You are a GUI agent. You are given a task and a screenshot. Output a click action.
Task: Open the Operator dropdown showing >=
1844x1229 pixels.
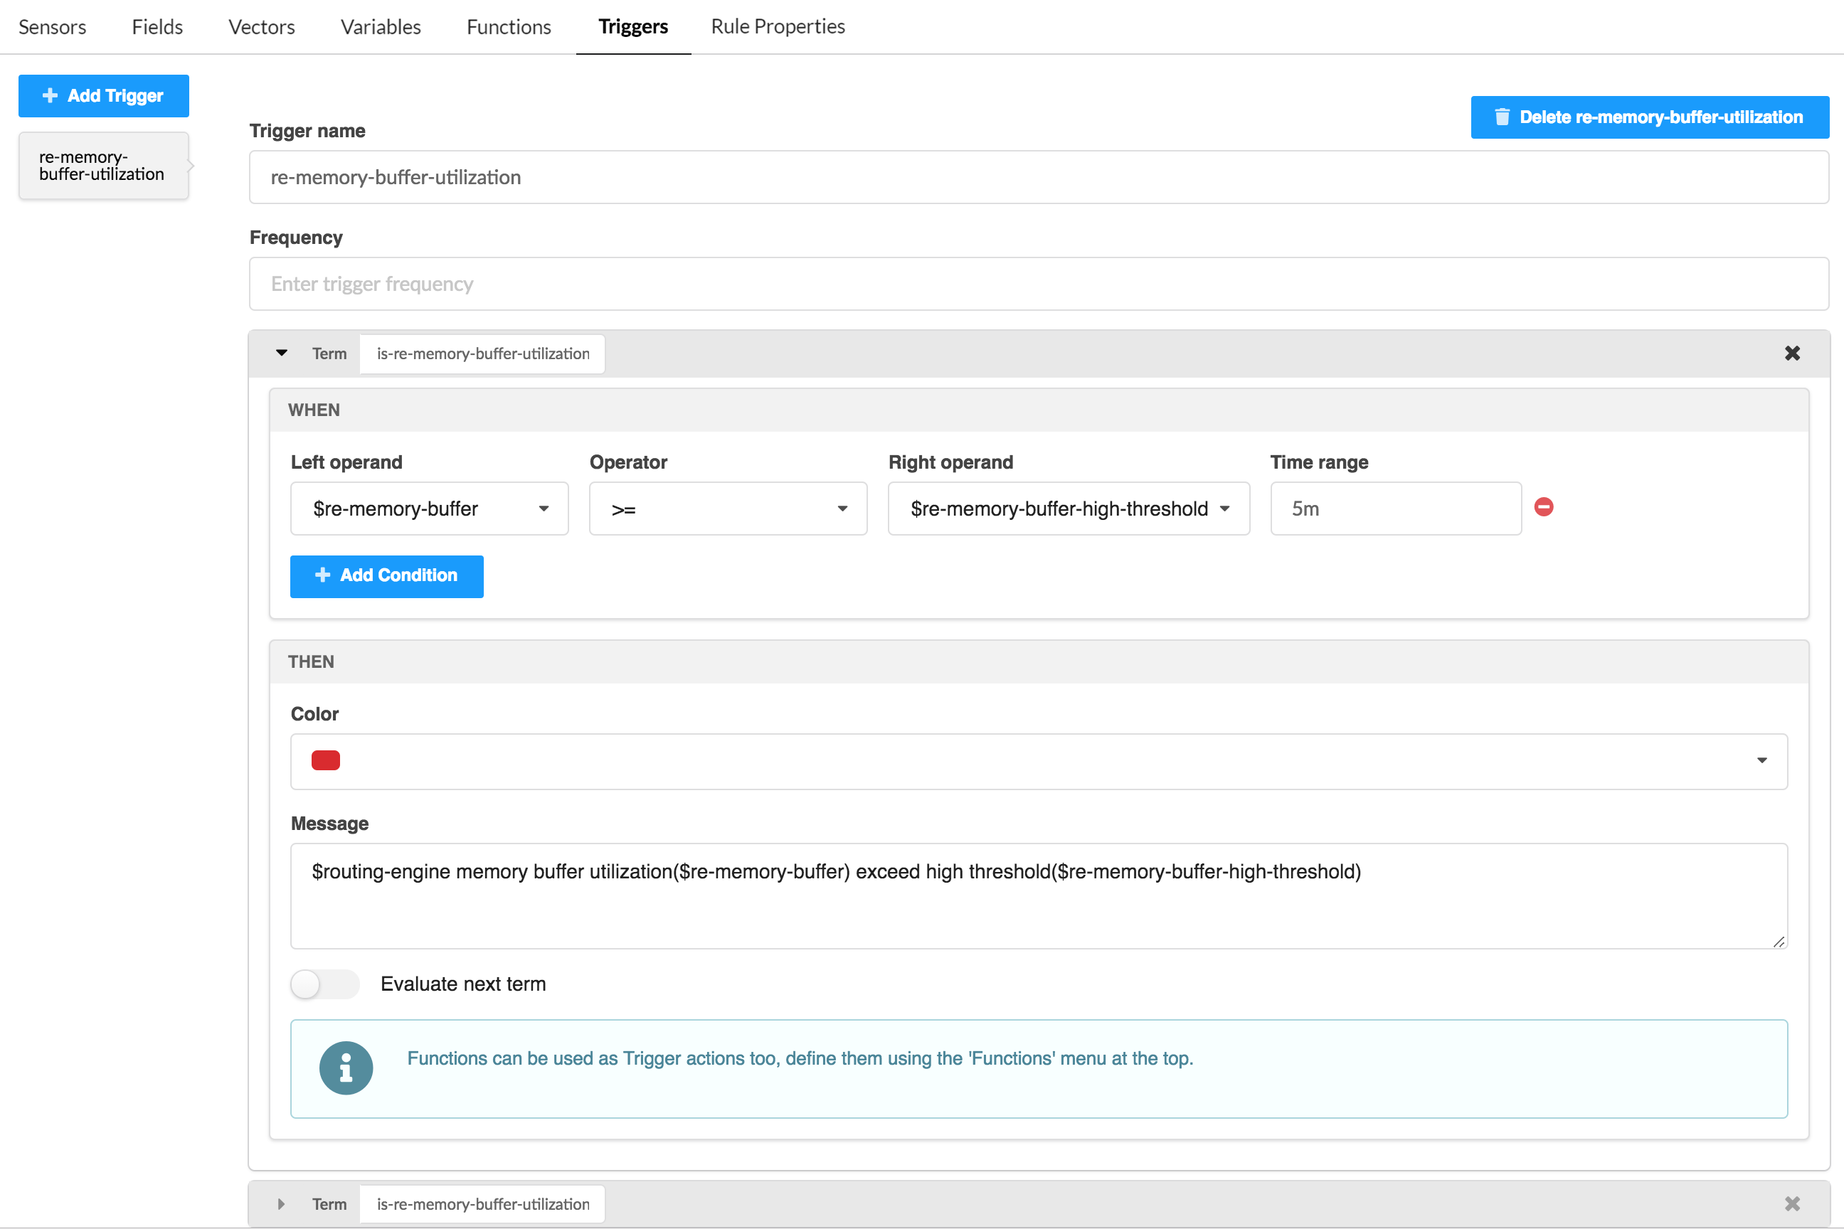728,509
